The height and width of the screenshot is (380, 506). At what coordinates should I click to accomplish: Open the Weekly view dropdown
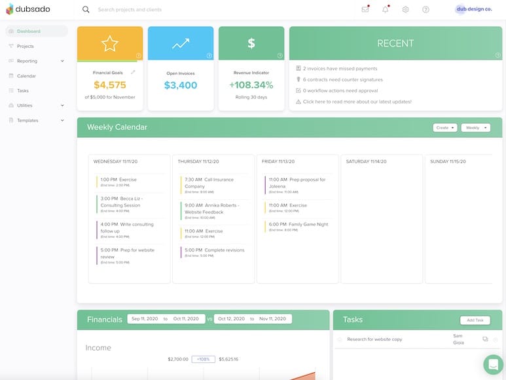(476, 128)
